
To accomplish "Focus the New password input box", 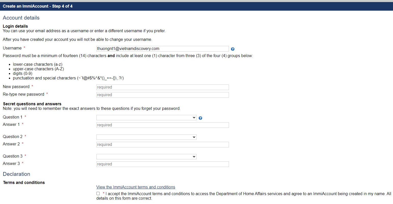I will pyautogui.click(x=163, y=87).
